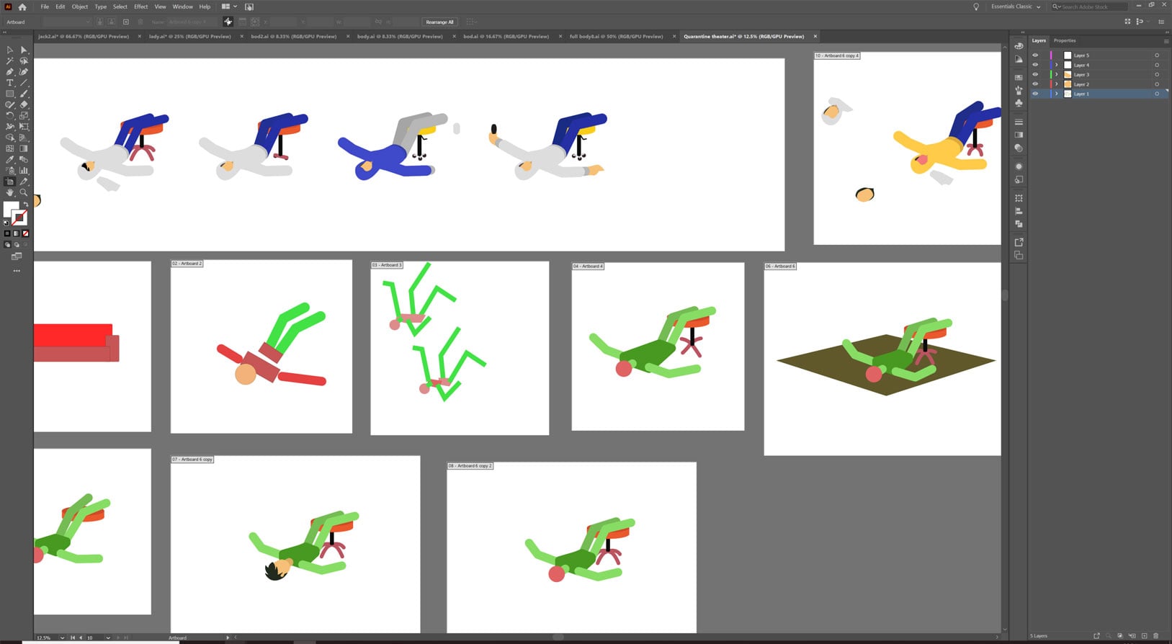Image resolution: width=1172 pixels, height=644 pixels.
Task: Hide Layer 1 with its eye icon
Action: 1035,94
